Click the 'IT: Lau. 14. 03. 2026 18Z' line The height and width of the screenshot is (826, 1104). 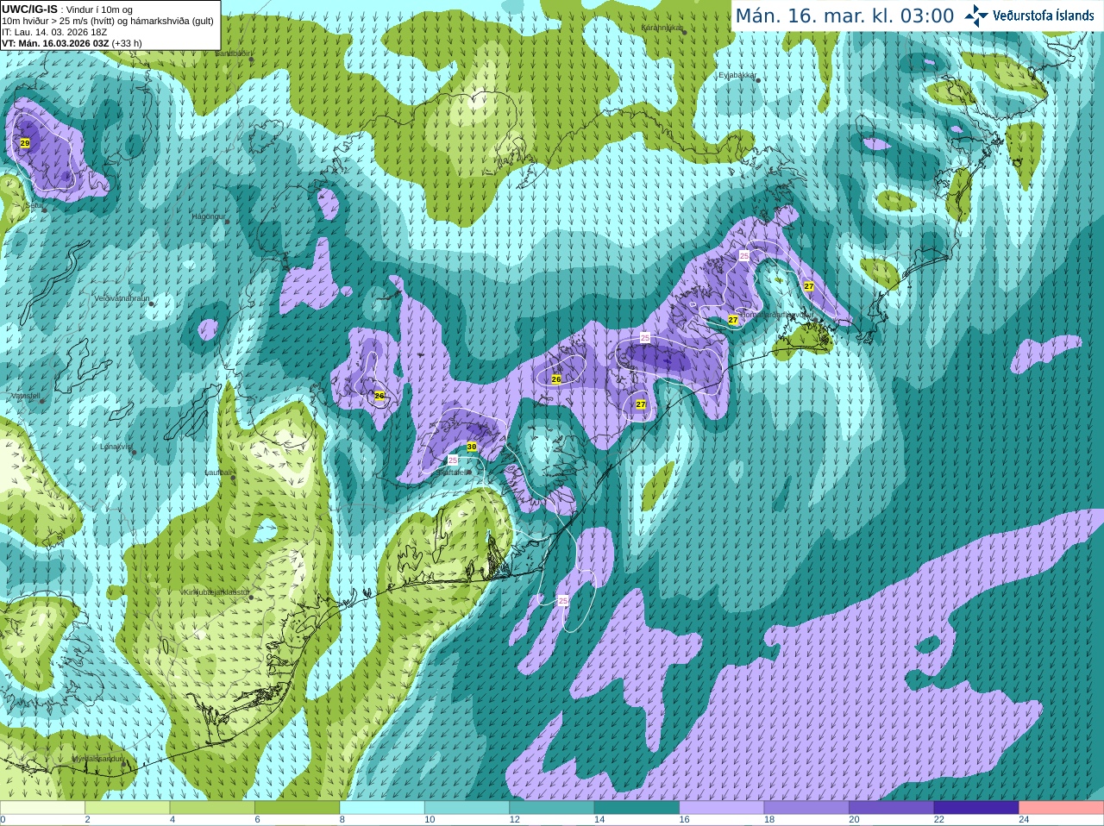tap(54, 32)
